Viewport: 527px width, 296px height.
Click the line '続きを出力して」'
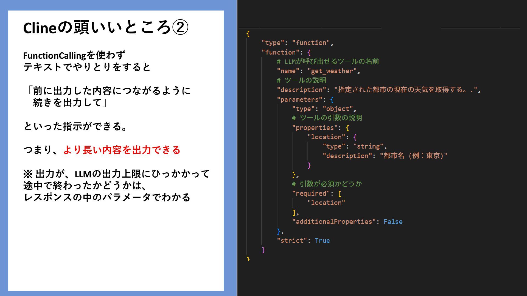point(70,103)
